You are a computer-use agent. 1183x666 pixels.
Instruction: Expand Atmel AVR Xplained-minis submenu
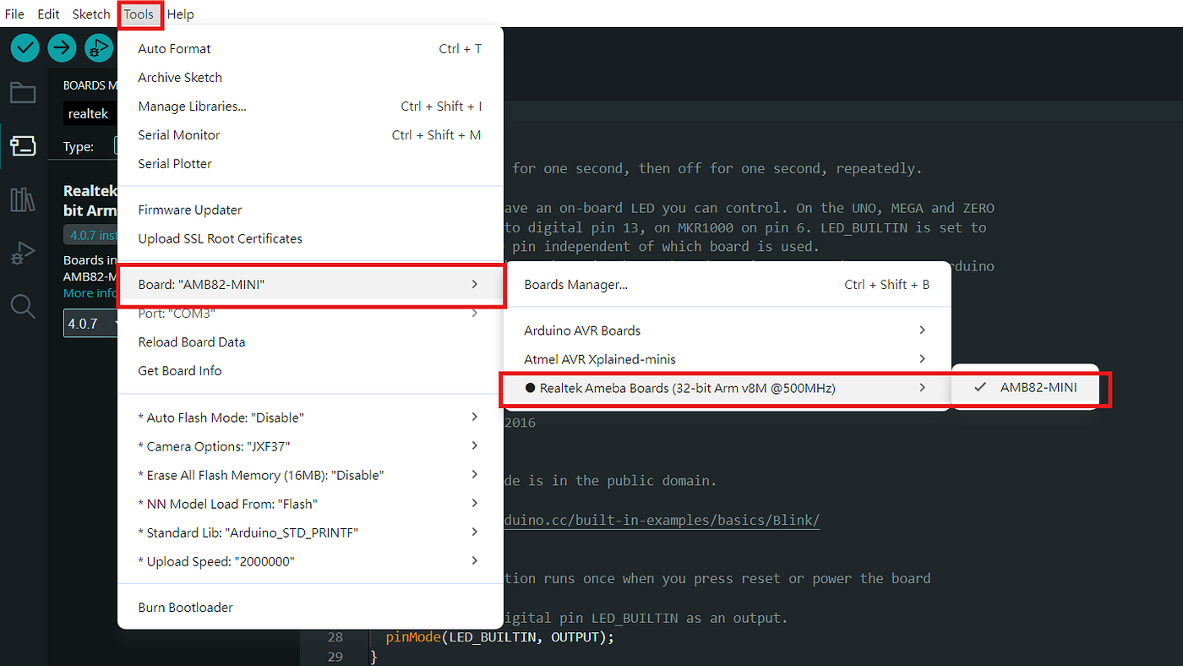(x=728, y=359)
